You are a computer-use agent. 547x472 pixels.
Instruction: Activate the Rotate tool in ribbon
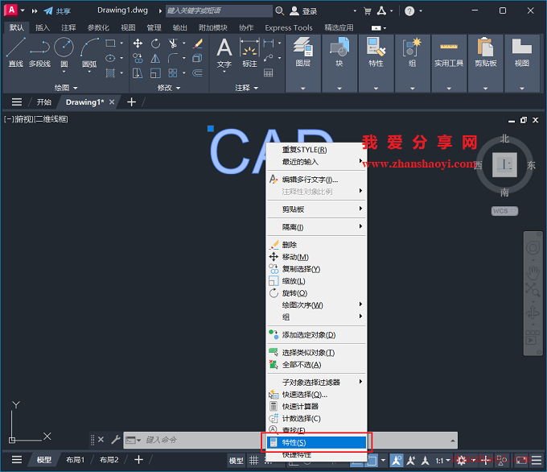155,43
